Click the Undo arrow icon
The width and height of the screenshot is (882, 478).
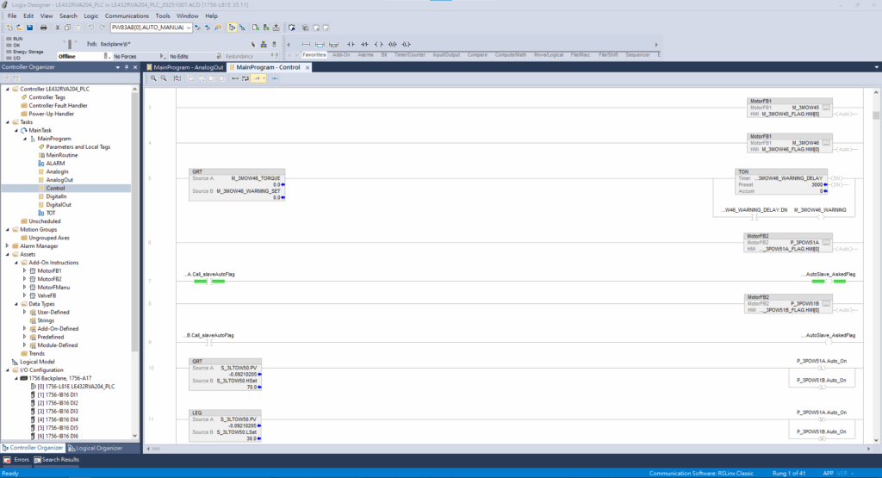[x=90, y=28]
